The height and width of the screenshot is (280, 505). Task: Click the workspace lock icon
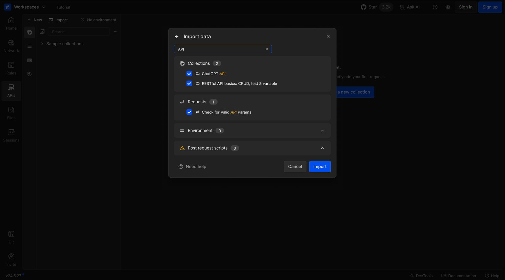8,7
